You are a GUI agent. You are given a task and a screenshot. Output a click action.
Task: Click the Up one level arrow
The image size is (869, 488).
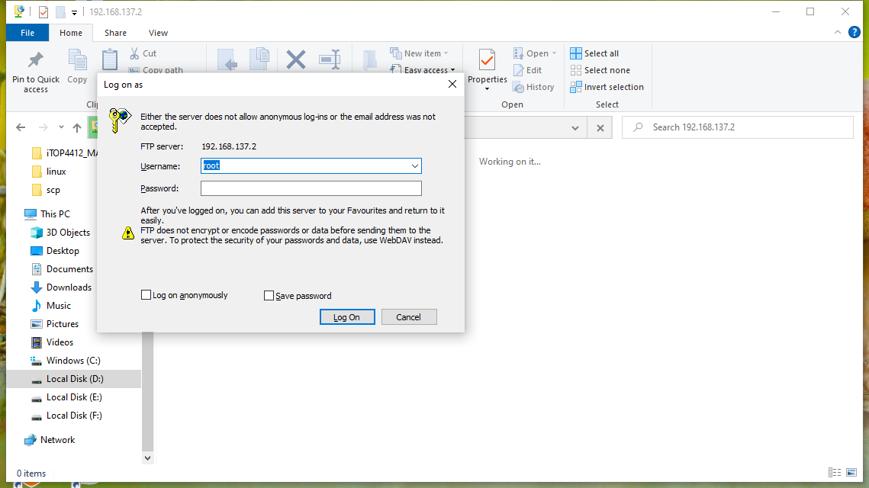coord(77,127)
